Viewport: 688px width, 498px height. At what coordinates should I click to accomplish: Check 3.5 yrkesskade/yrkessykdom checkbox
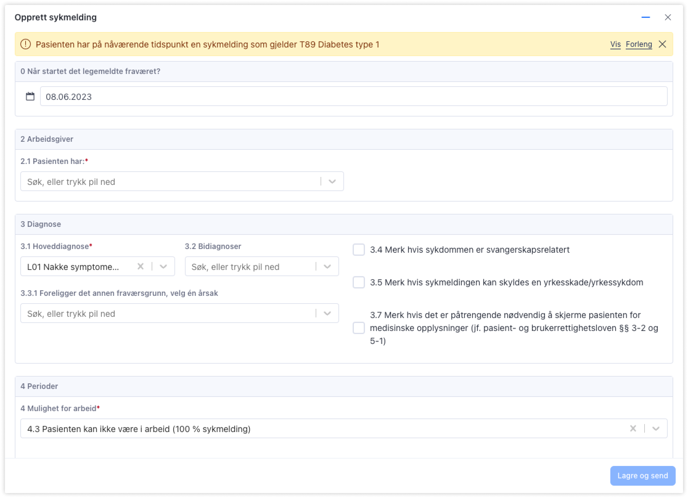click(x=359, y=282)
